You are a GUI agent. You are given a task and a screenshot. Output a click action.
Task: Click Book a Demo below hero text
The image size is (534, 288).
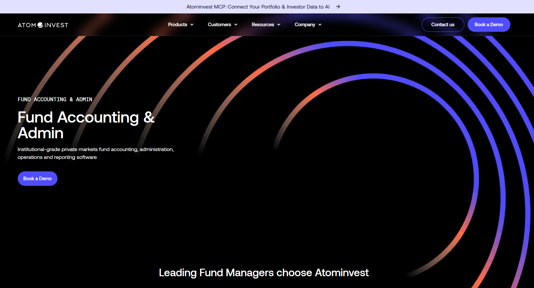pos(37,179)
